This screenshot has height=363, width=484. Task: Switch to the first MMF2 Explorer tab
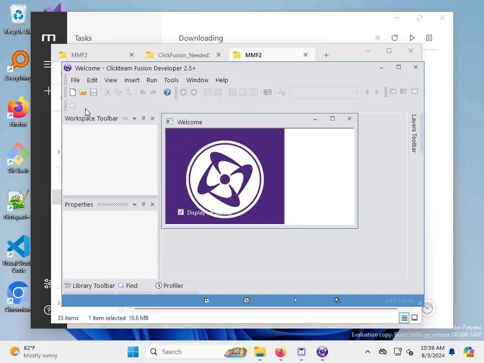[96, 55]
